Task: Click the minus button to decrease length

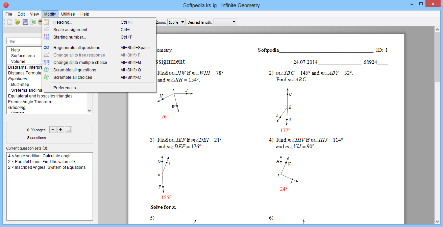Action: (x=53, y=130)
